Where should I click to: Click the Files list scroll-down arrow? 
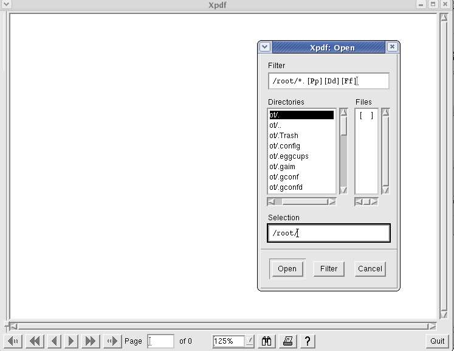pyautogui.click(x=385, y=190)
